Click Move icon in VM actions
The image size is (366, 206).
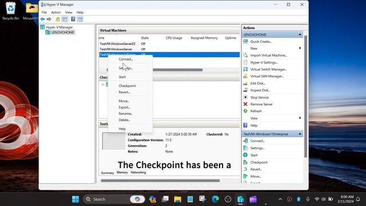click(245, 176)
